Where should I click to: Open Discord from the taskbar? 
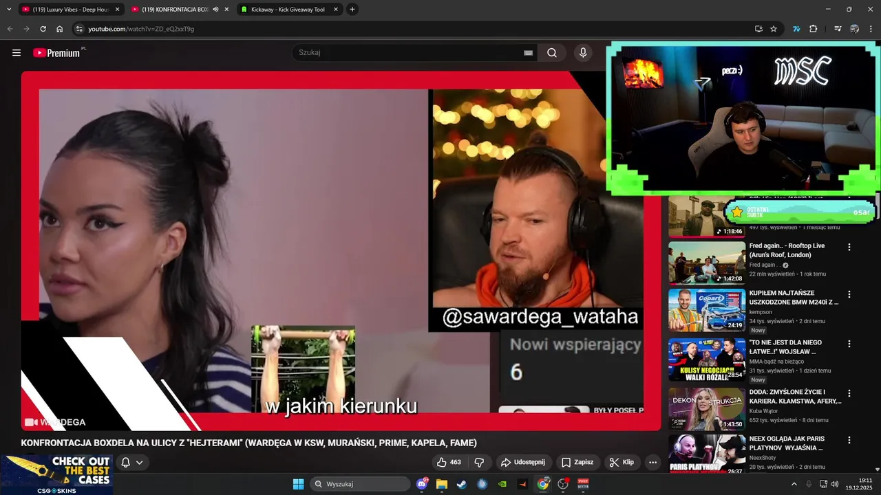[x=422, y=484]
